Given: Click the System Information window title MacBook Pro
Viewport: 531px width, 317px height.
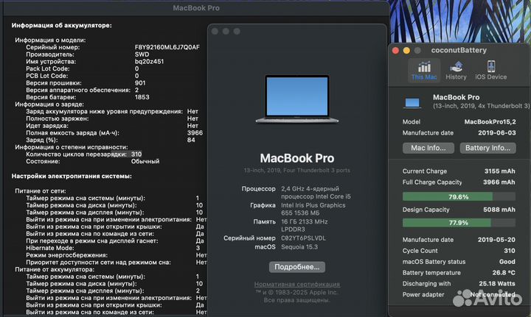Looking at the screenshot, I should point(196,8).
